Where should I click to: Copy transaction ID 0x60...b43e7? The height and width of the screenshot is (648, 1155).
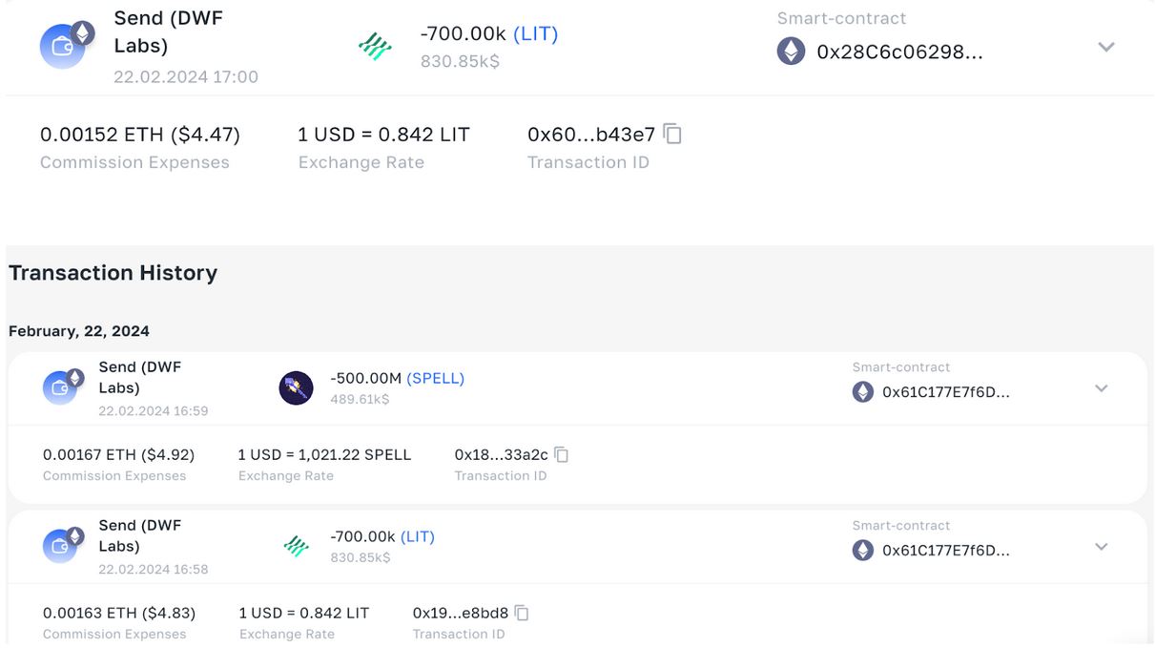coord(672,135)
